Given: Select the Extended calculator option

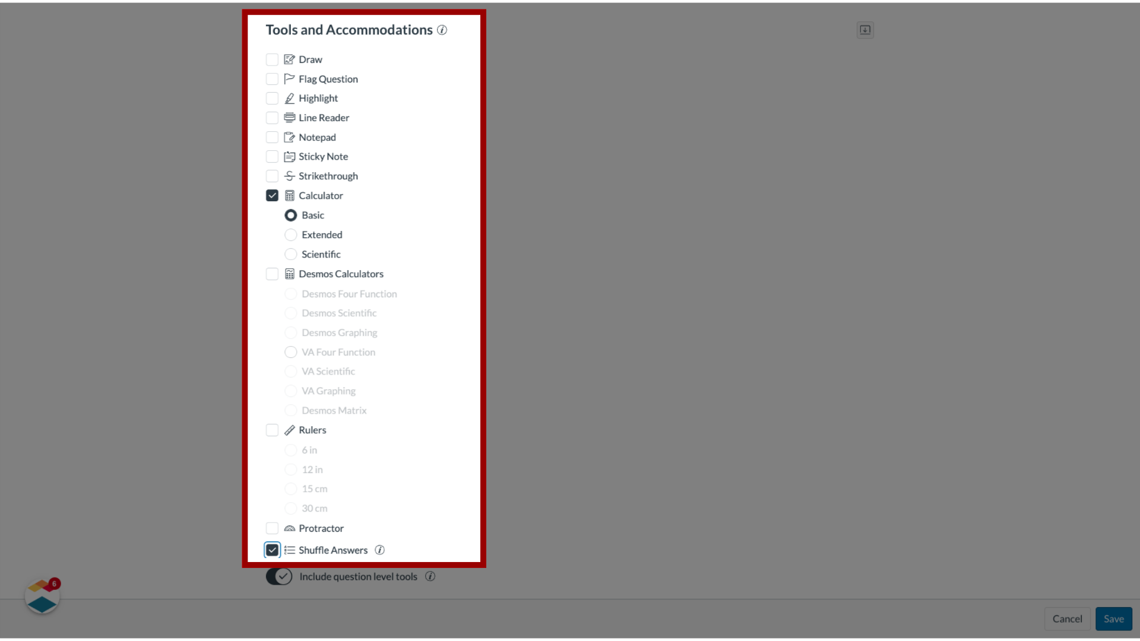Looking at the screenshot, I should (290, 234).
